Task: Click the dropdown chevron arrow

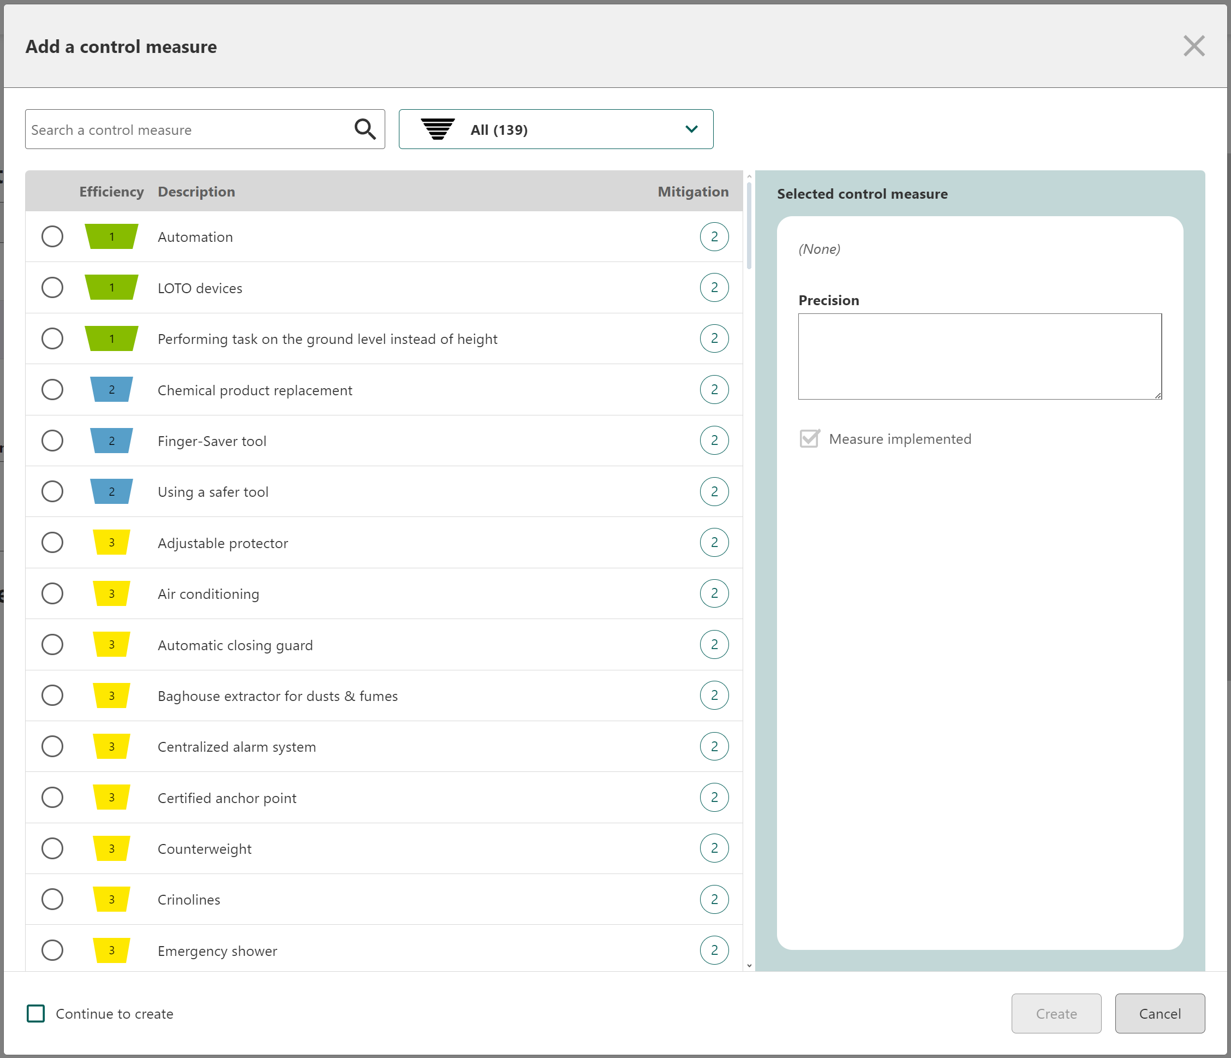Action: 691,129
